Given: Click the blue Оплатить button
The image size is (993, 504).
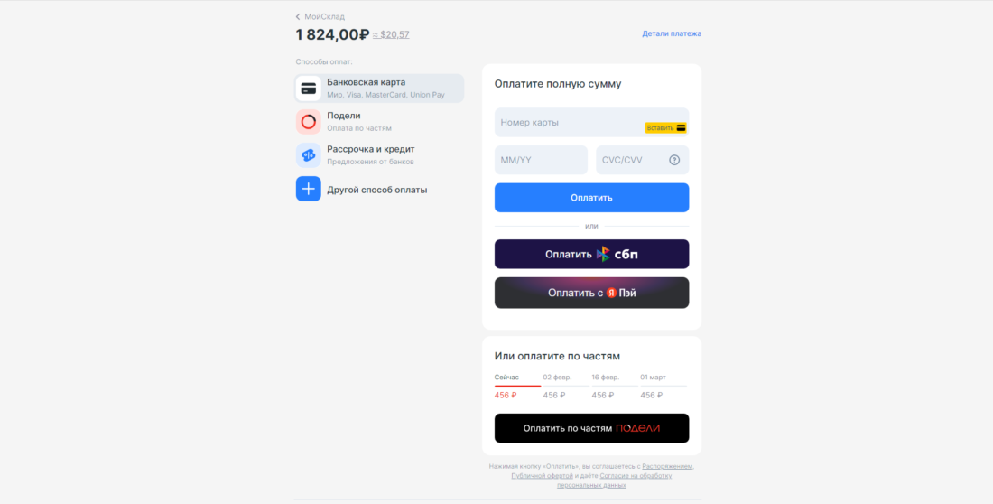Looking at the screenshot, I should click(x=591, y=198).
